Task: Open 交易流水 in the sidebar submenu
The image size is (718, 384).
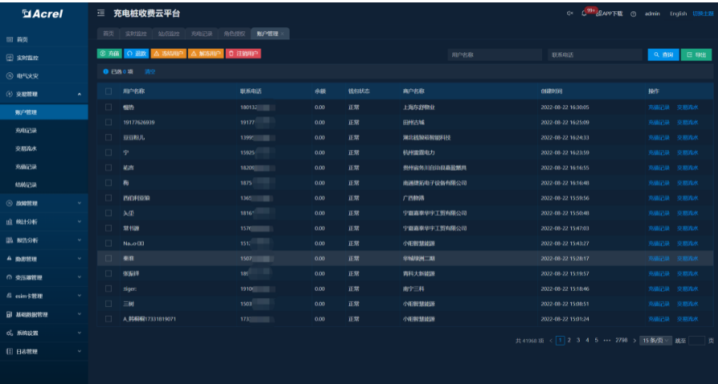Action: click(26, 148)
